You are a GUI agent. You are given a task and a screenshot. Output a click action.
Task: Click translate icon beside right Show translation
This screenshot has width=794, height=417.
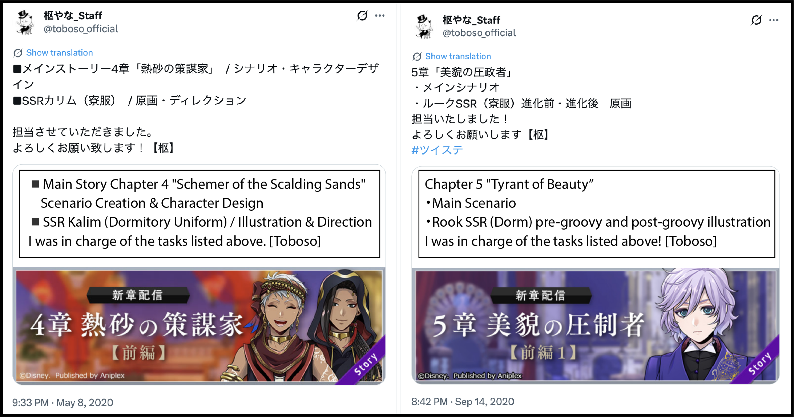(417, 57)
